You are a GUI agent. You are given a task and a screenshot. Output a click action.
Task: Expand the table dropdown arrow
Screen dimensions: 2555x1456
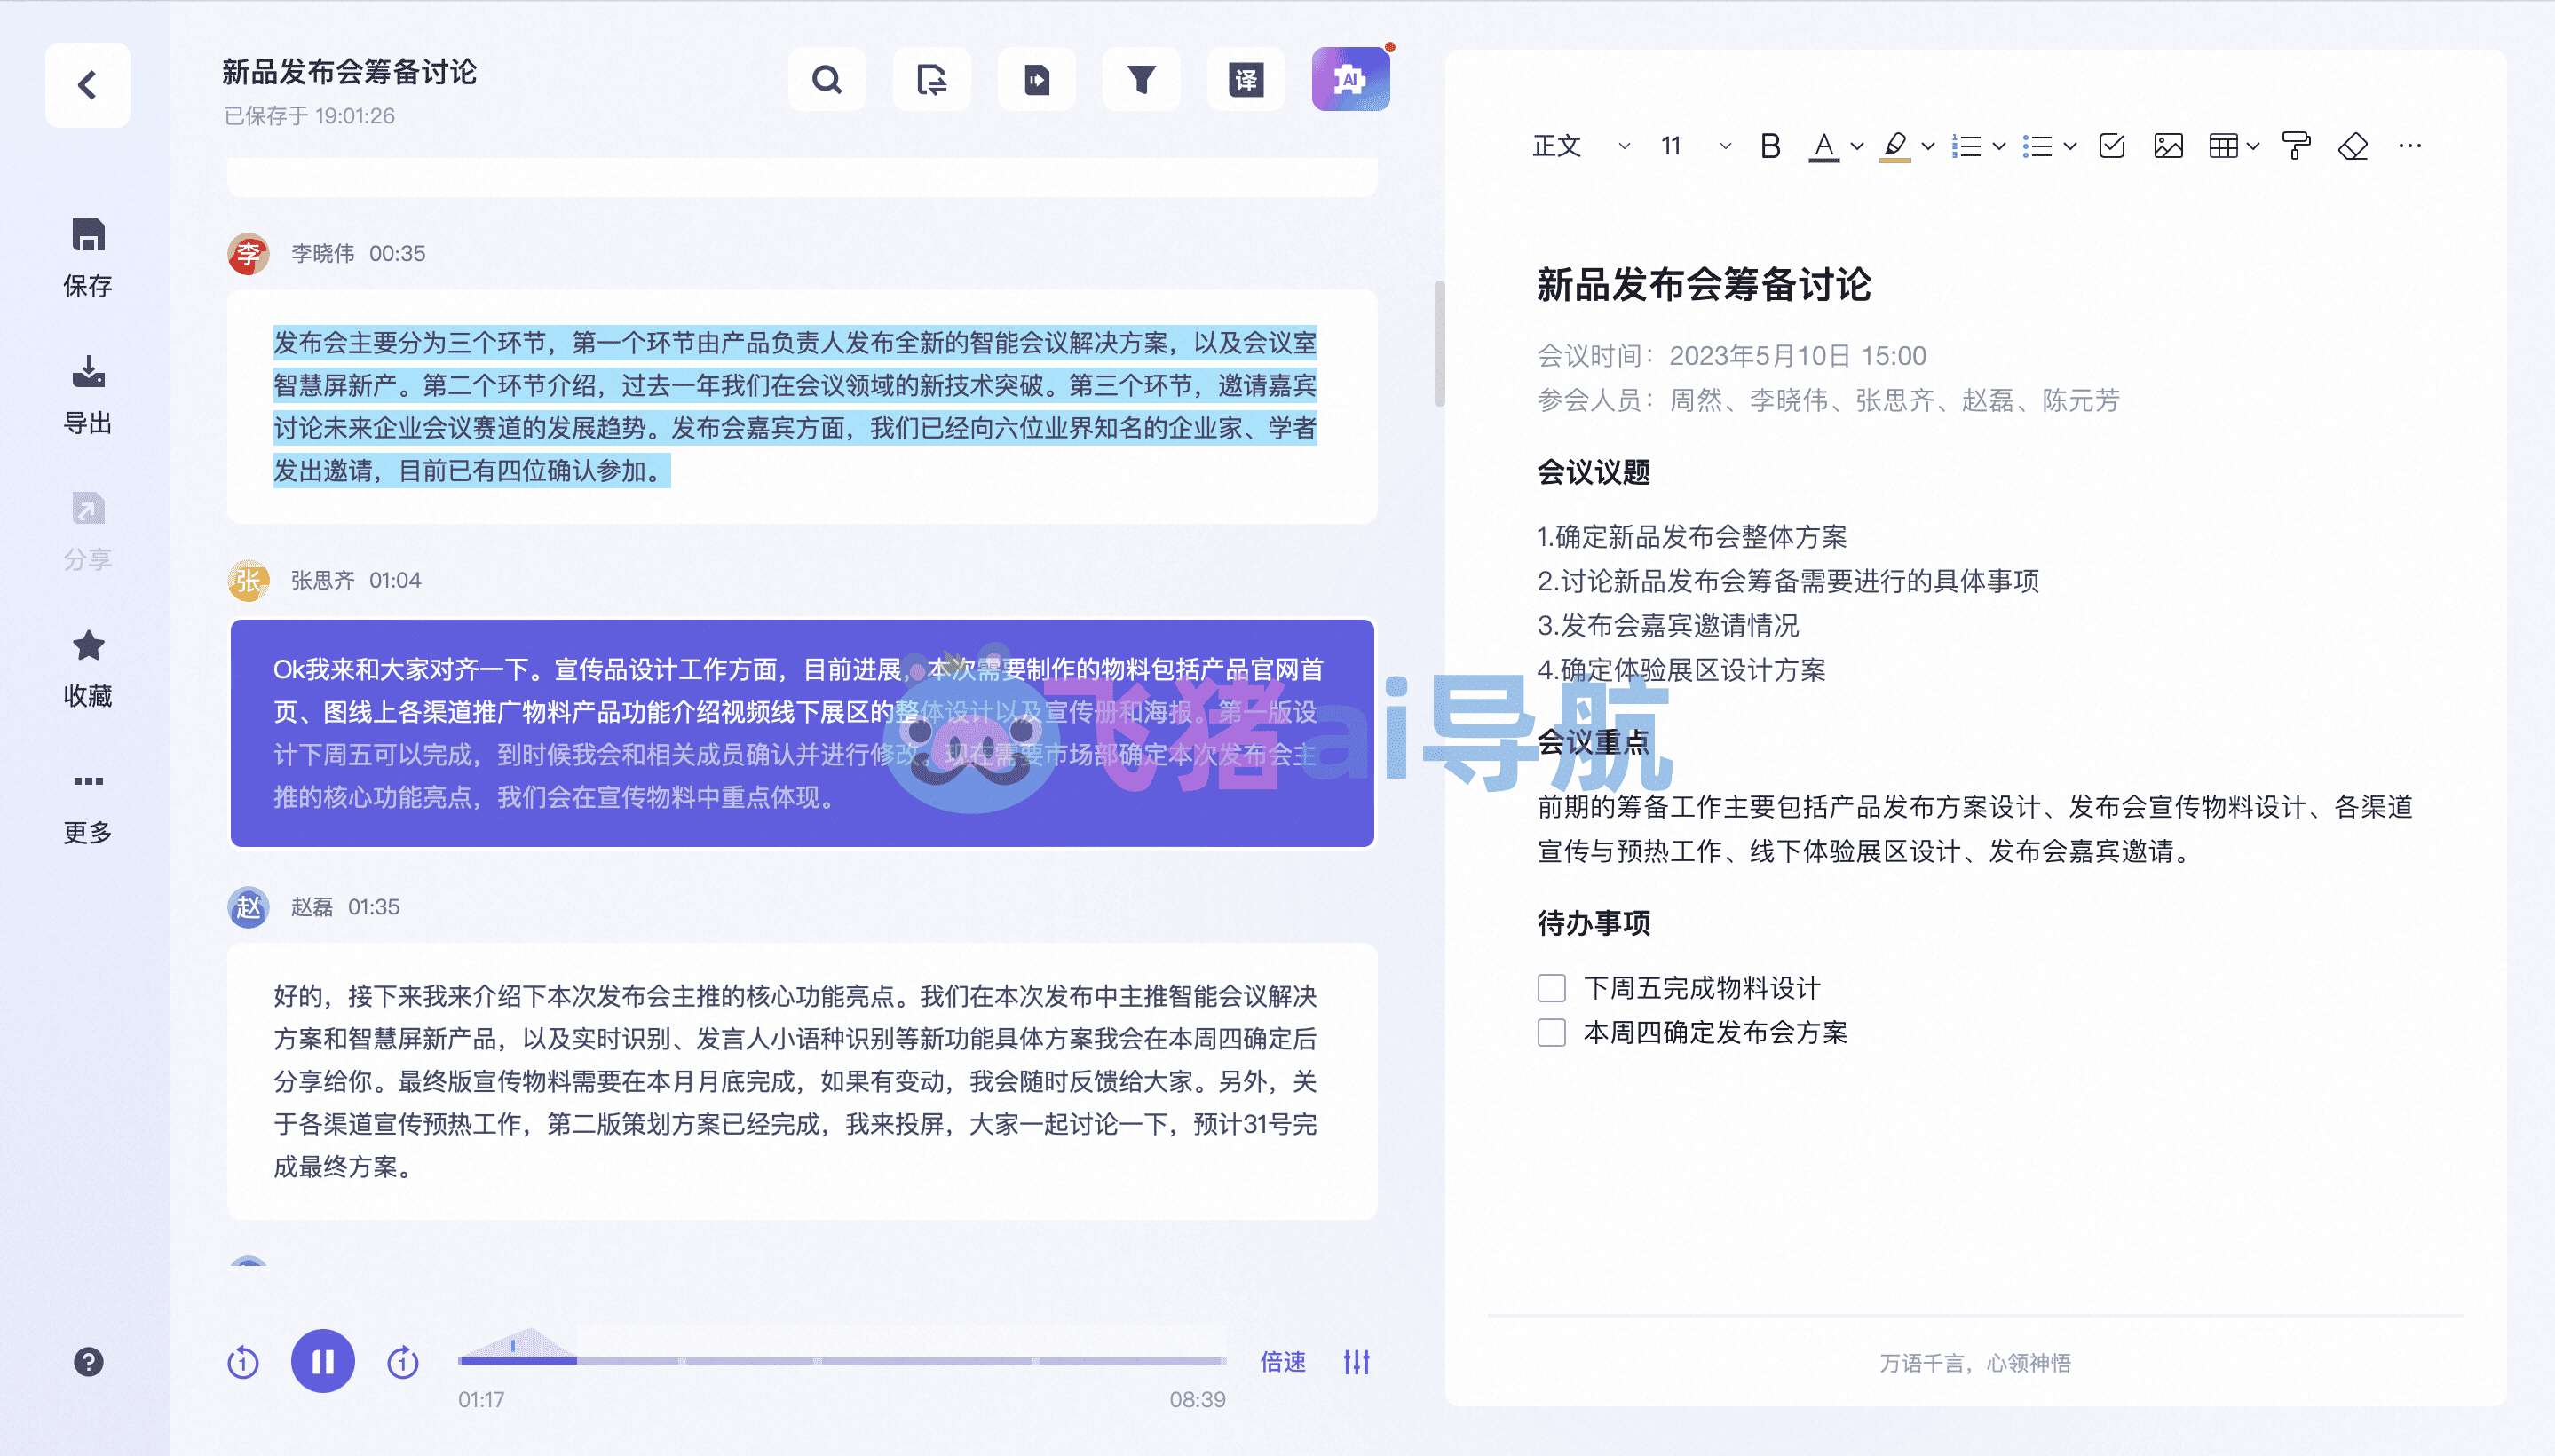pos(2253,146)
